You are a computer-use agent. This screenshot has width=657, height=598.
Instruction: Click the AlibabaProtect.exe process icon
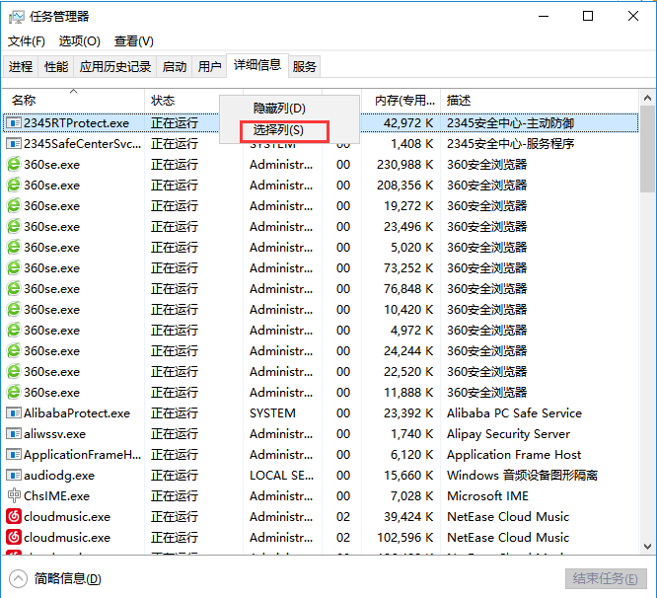click(14, 413)
